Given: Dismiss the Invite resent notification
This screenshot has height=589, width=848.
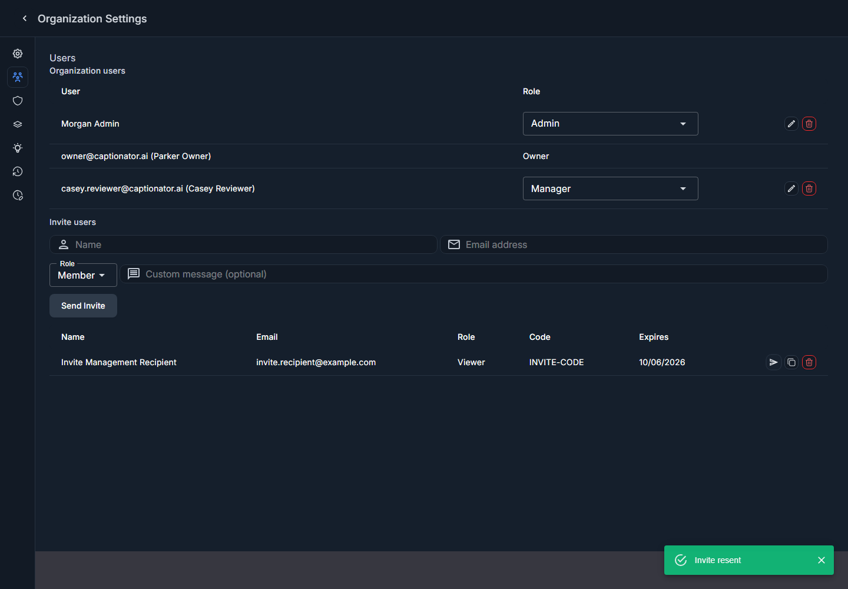Looking at the screenshot, I should (821, 560).
